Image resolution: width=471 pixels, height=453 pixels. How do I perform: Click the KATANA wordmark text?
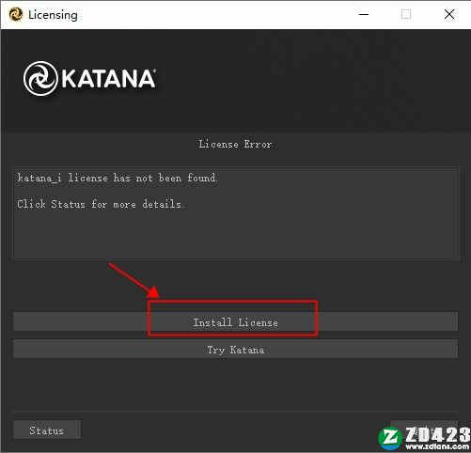pyautogui.click(x=108, y=78)
